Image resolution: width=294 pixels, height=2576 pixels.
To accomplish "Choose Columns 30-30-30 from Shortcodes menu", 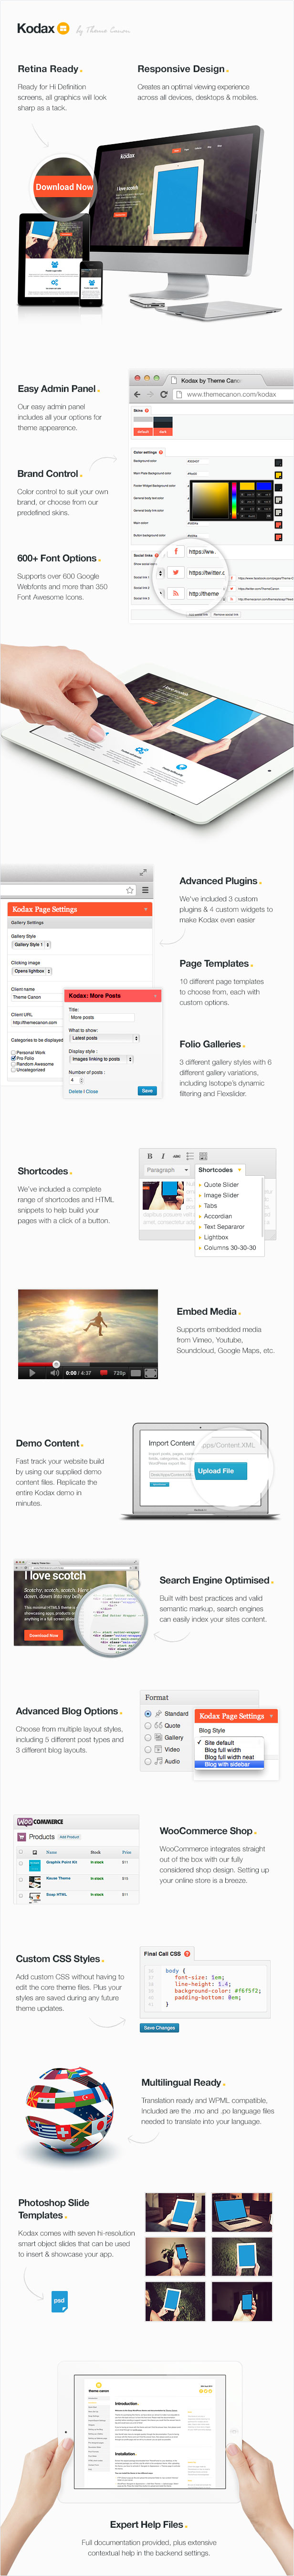I will 229,1248.
